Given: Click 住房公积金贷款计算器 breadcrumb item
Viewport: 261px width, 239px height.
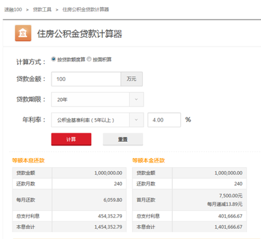Looking at the screenshot, I should (x=85, y=10).
